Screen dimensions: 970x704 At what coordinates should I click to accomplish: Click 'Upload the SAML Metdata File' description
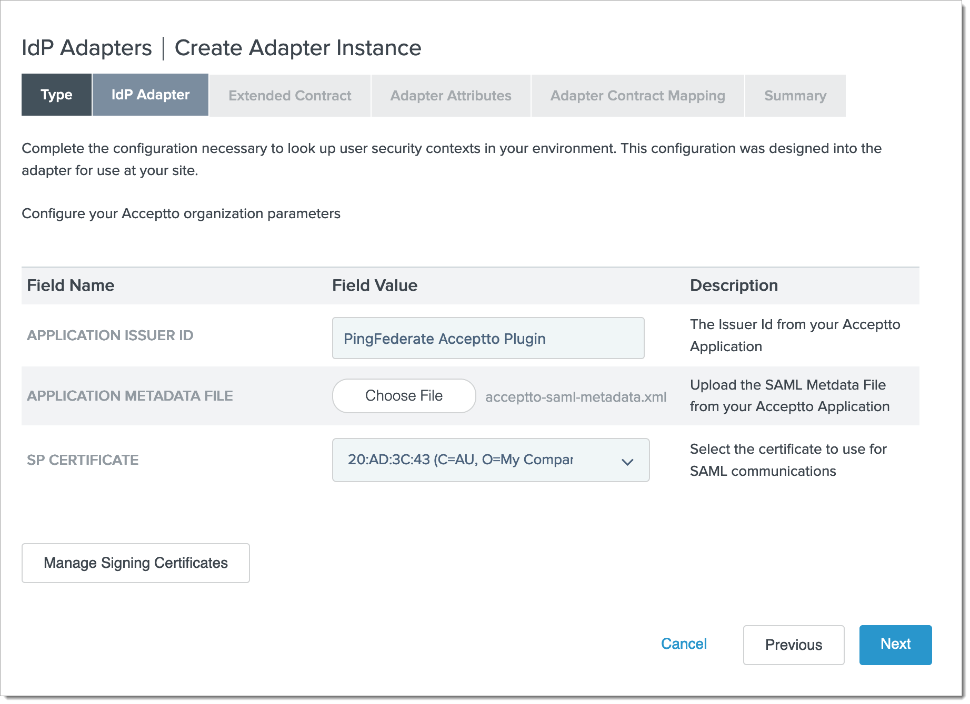coord(790,395)
